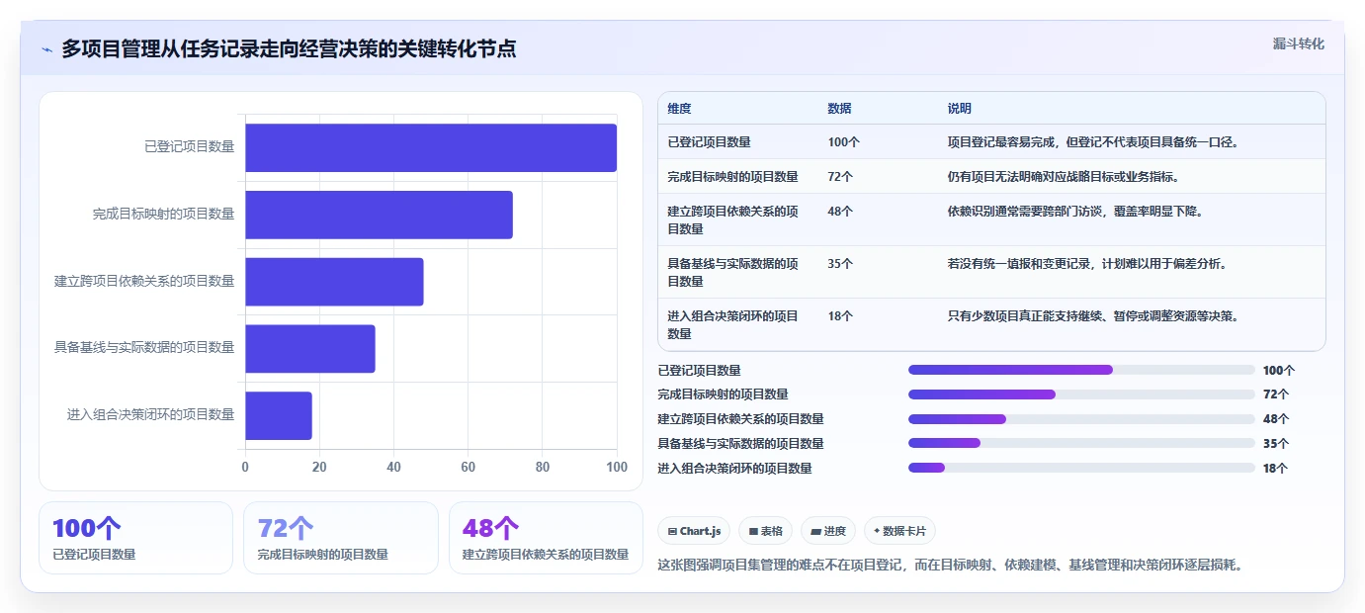
Task: Click table cell 72个 in 完成目标映射 row
Action: (840, 177)
